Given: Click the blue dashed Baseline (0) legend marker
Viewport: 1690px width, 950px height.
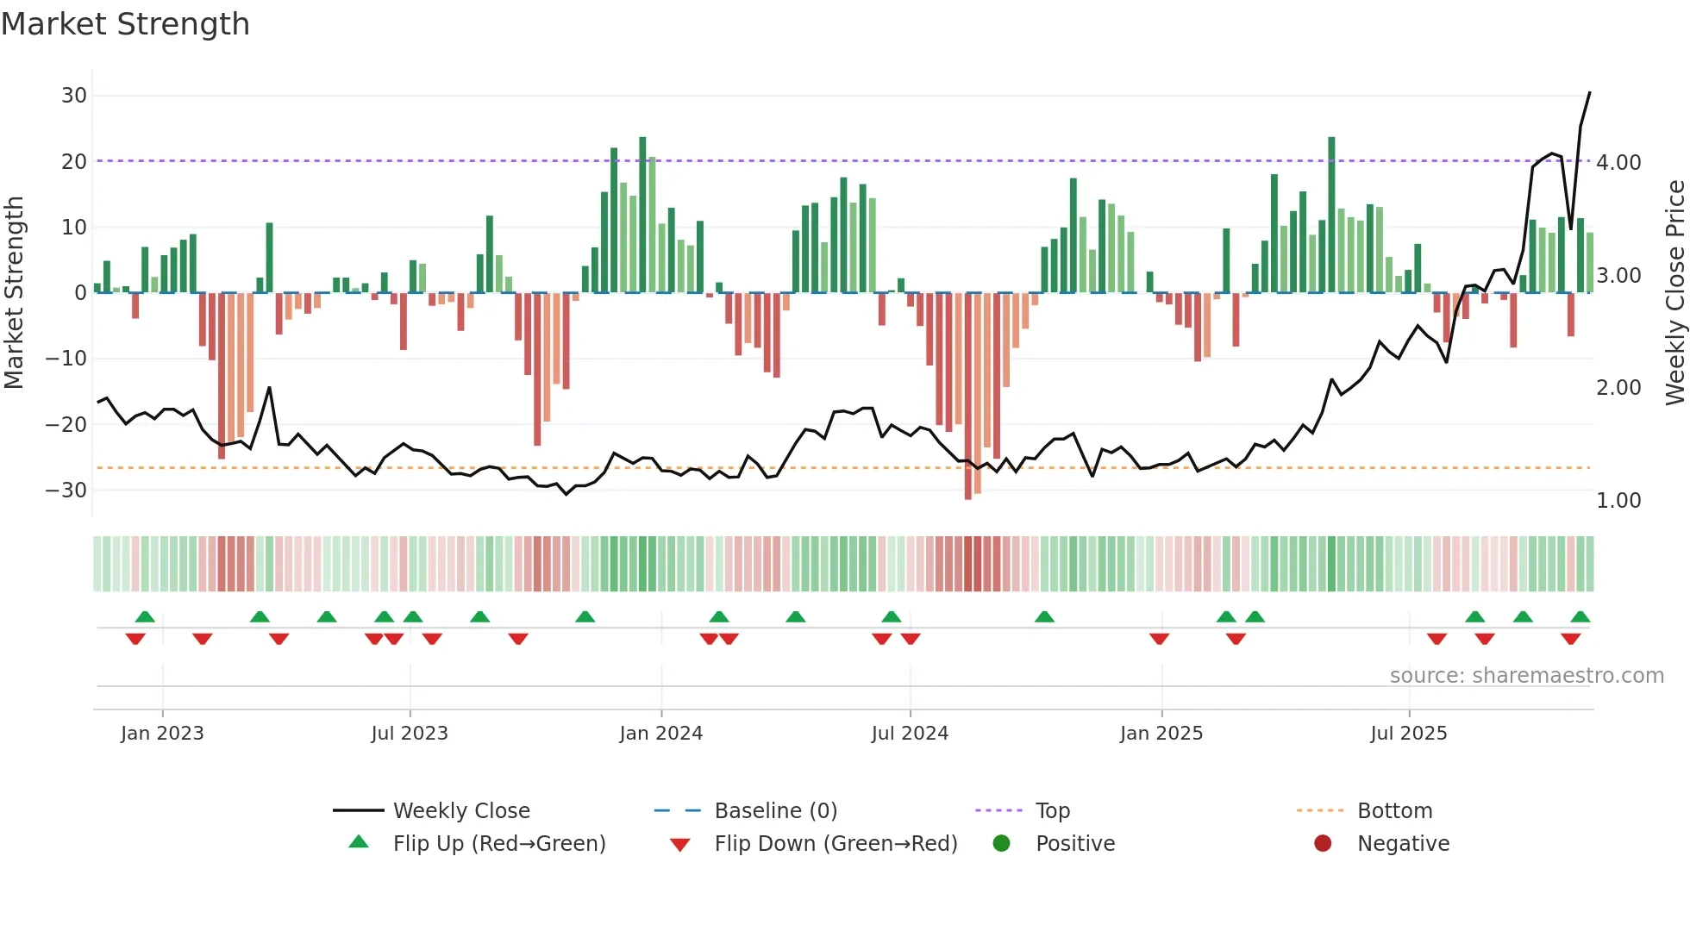Looking at the screenshot, I should click(679, 810).
